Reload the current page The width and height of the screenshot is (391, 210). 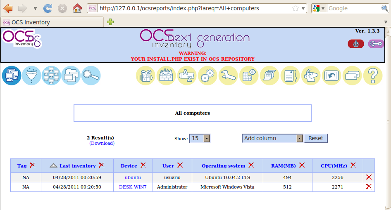pos(48,9)
